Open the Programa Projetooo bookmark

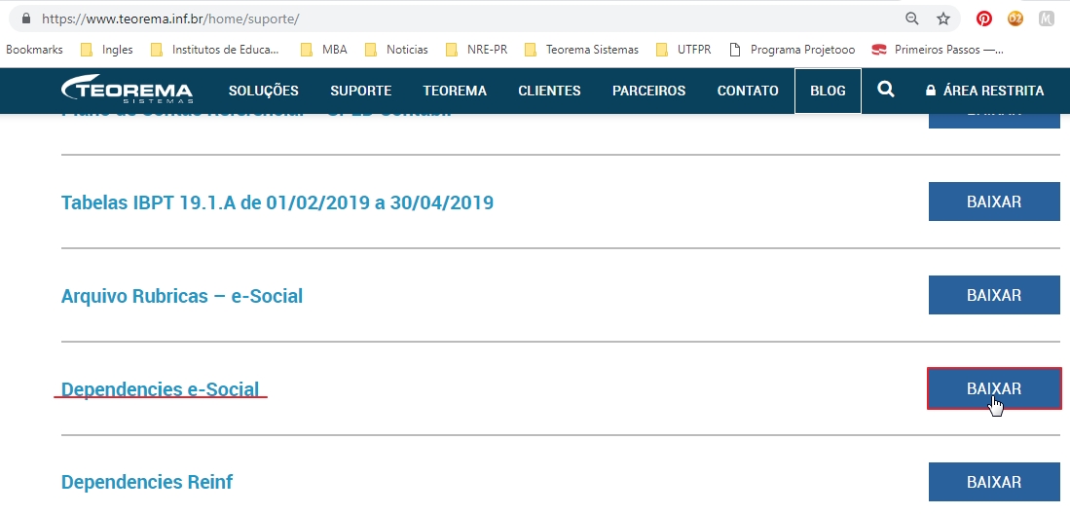792,49
